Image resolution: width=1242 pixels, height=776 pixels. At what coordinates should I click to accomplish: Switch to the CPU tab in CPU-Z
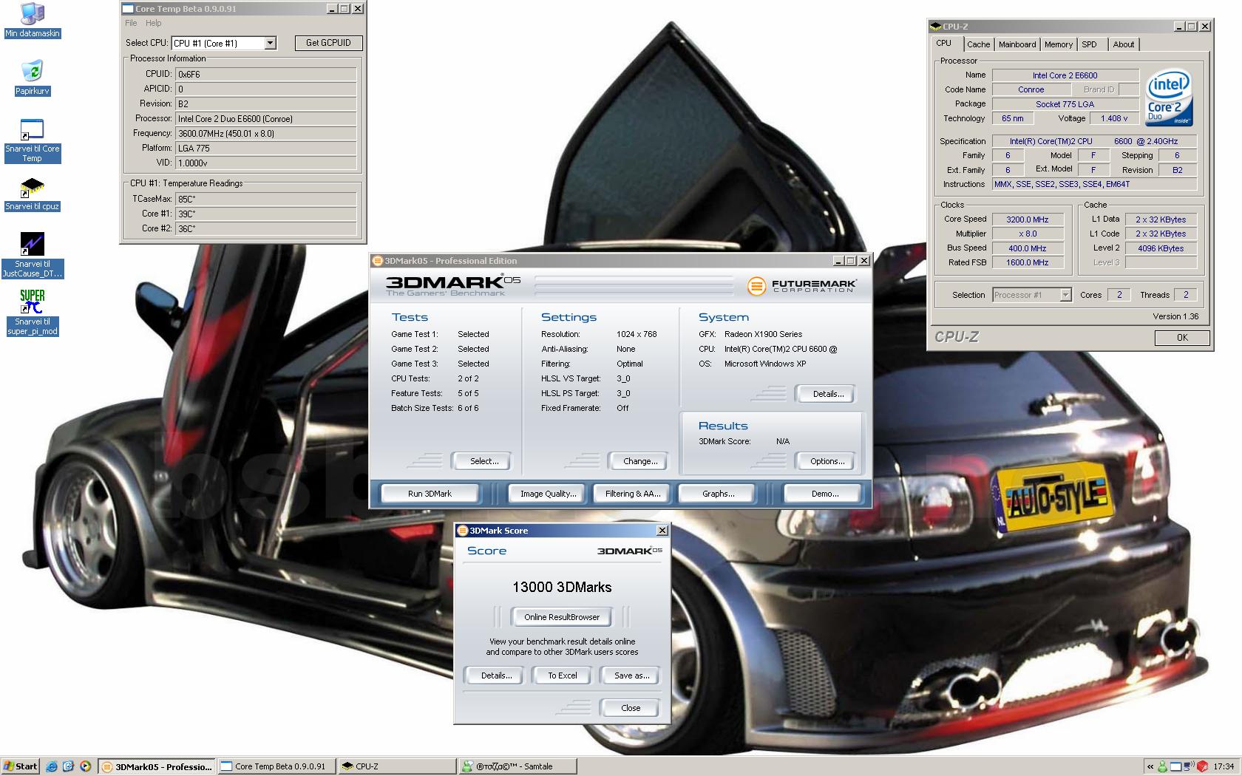(944, 44)
